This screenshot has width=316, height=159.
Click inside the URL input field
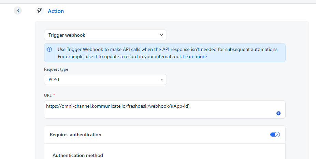point(164,109)
